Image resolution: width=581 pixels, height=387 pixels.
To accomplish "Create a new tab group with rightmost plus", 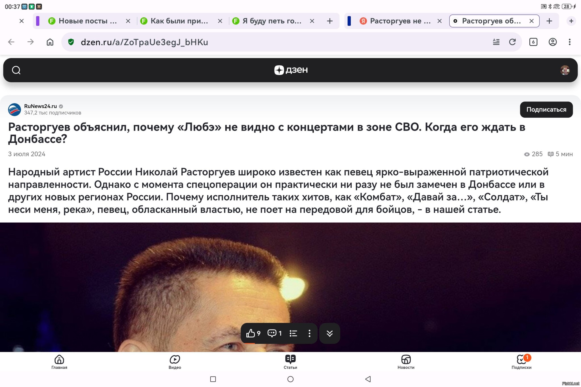I will point(571,21).
